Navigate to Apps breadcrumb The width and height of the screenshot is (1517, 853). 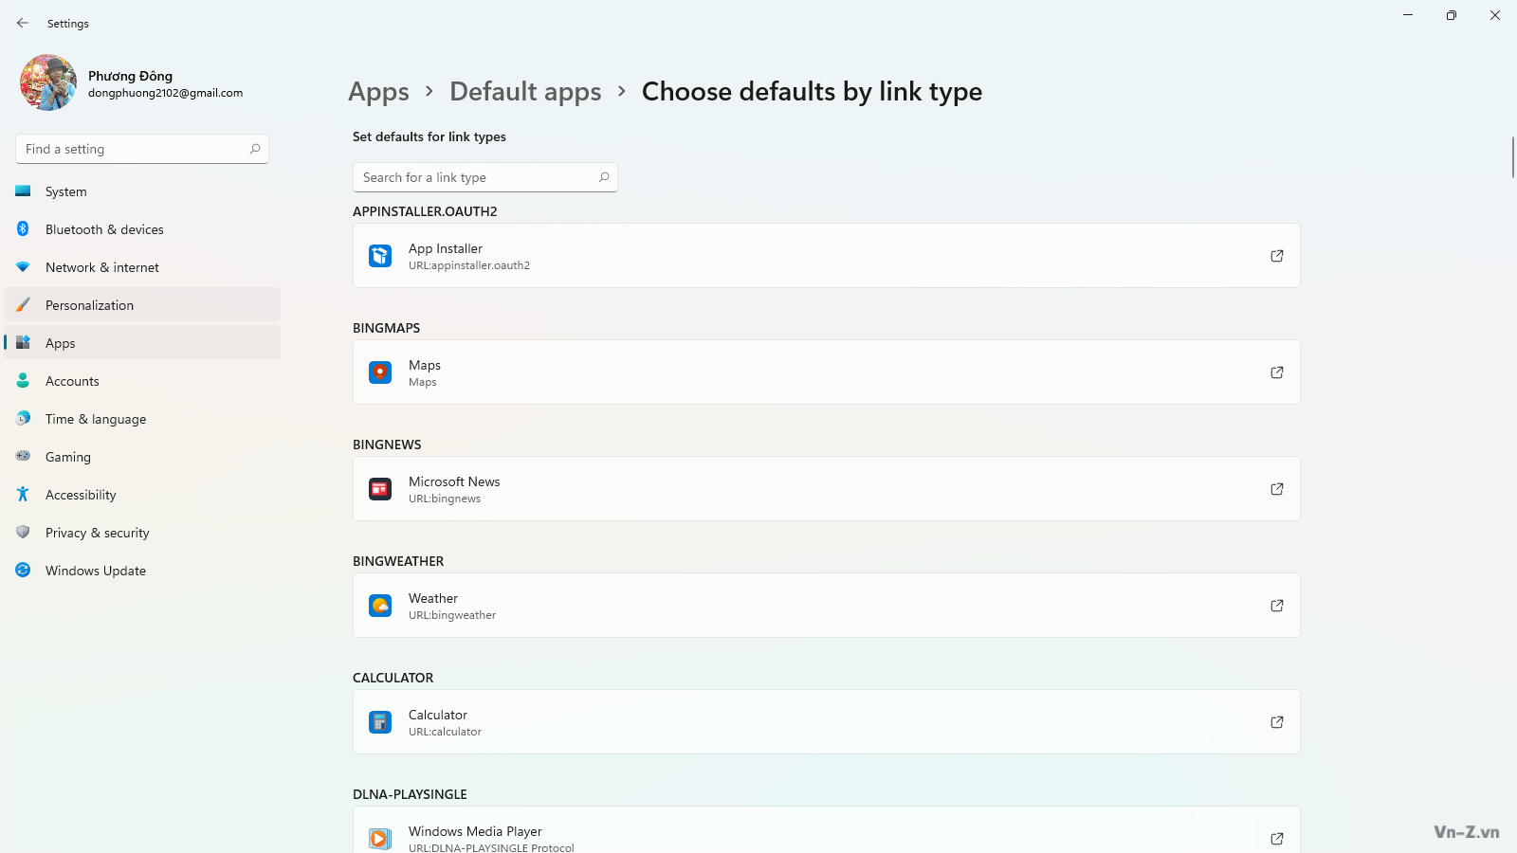(378, 92)
